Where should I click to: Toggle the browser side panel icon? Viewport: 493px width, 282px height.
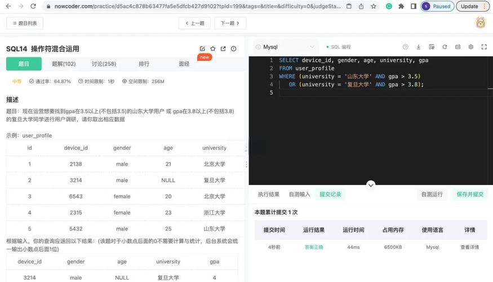pos(414,6)
